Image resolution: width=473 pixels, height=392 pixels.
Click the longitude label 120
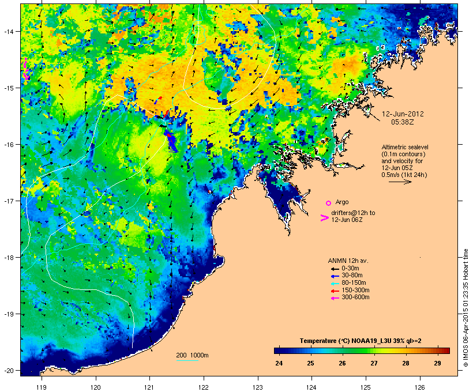coord(96,387)
